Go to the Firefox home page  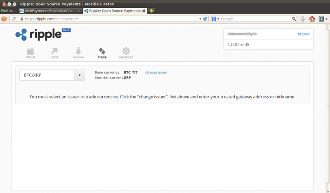[312, 19]
